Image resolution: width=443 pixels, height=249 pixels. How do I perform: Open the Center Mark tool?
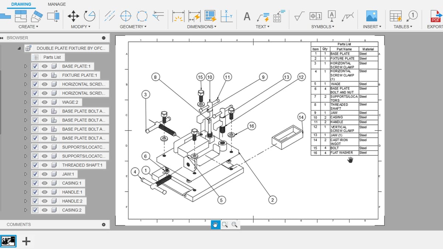pyautogui.click(x=126, y=16)
